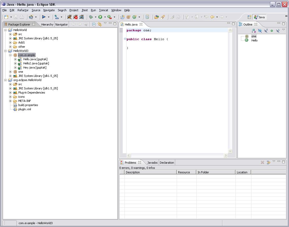This screenshot has height=227, width=289.
Task: Switch to the Hierarchy tab
Action: (47, 24)
